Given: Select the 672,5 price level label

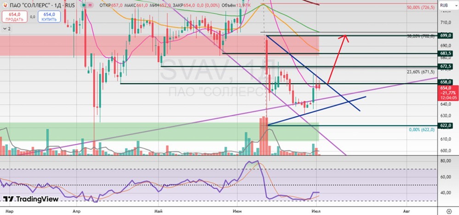Looking at the screenshot, I should (x=446, y=67).
